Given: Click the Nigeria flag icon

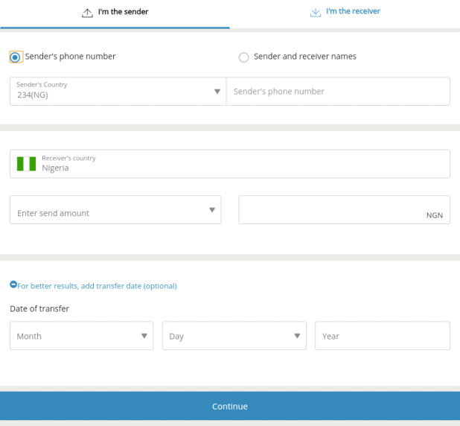Looking at the screenshot, I should point(26,164).
